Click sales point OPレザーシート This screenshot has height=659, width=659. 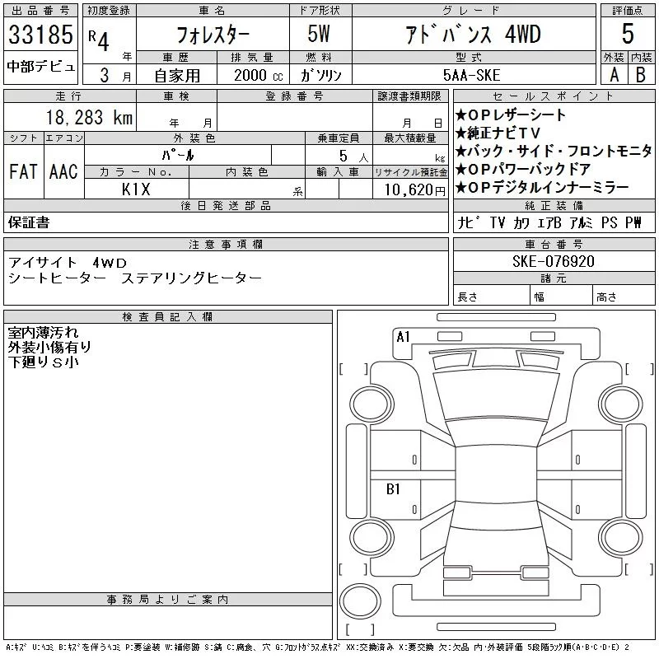pos(511,115)
